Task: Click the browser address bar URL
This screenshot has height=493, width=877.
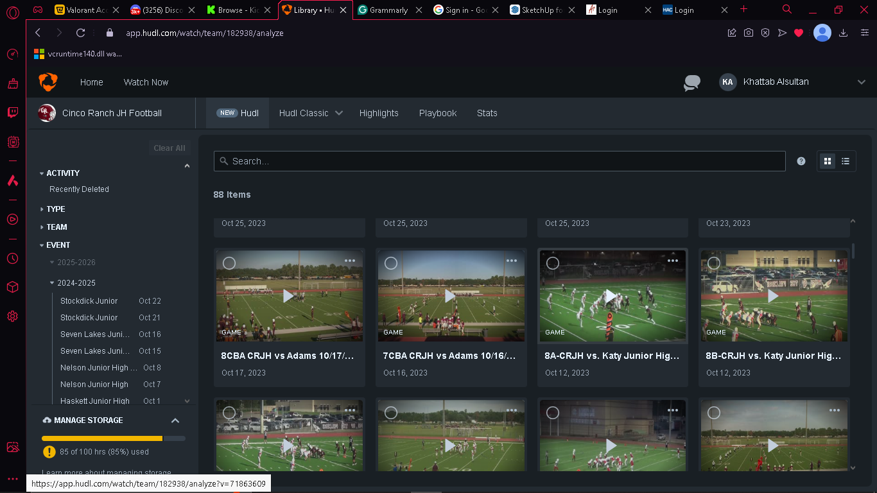Action: click(x=204, y=33)
